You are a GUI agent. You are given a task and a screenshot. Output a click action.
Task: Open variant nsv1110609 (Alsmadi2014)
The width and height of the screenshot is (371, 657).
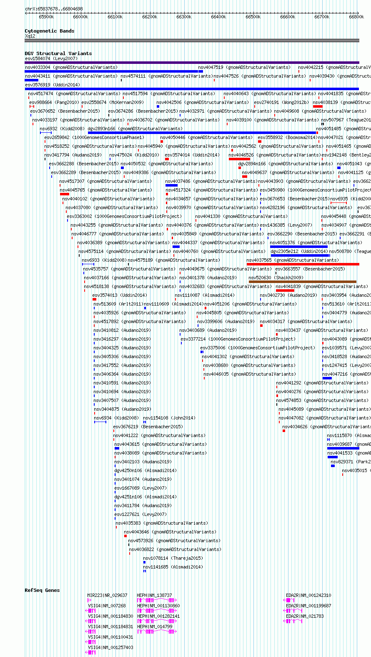(x=174, y=304)
